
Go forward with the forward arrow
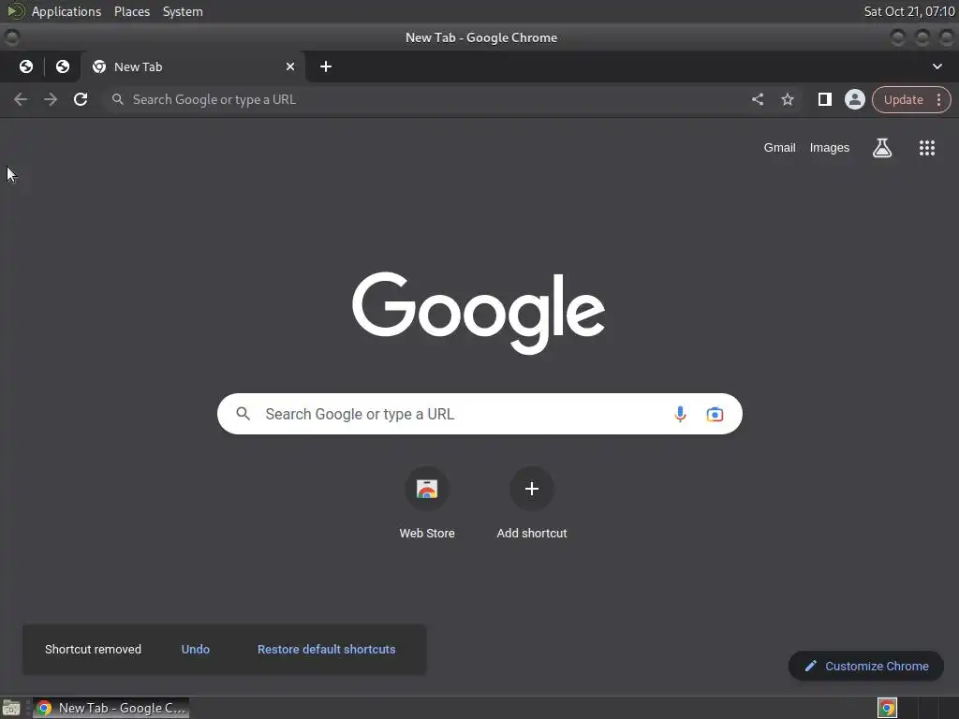(51, 99)
